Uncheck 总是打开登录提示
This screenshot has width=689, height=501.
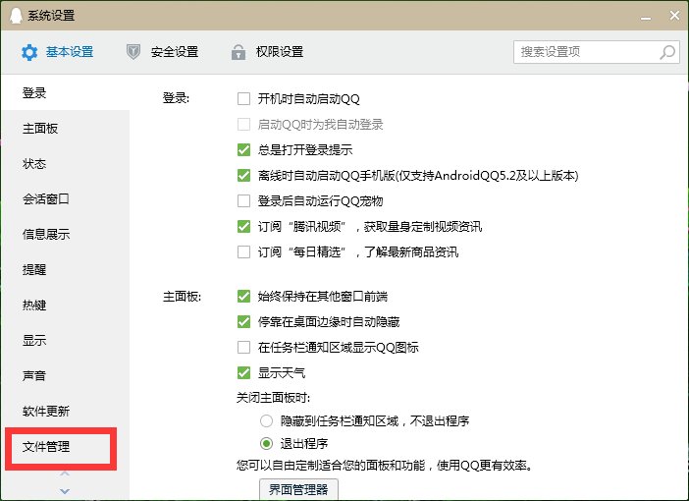click(x=243, y=149)
